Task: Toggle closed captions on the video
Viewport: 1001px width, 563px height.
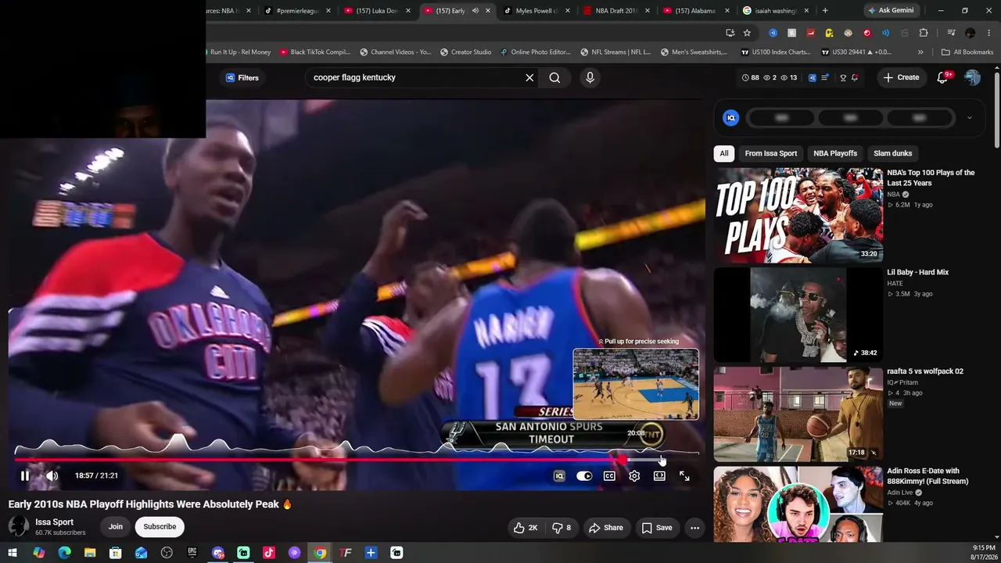Action: tap(609, 475)
